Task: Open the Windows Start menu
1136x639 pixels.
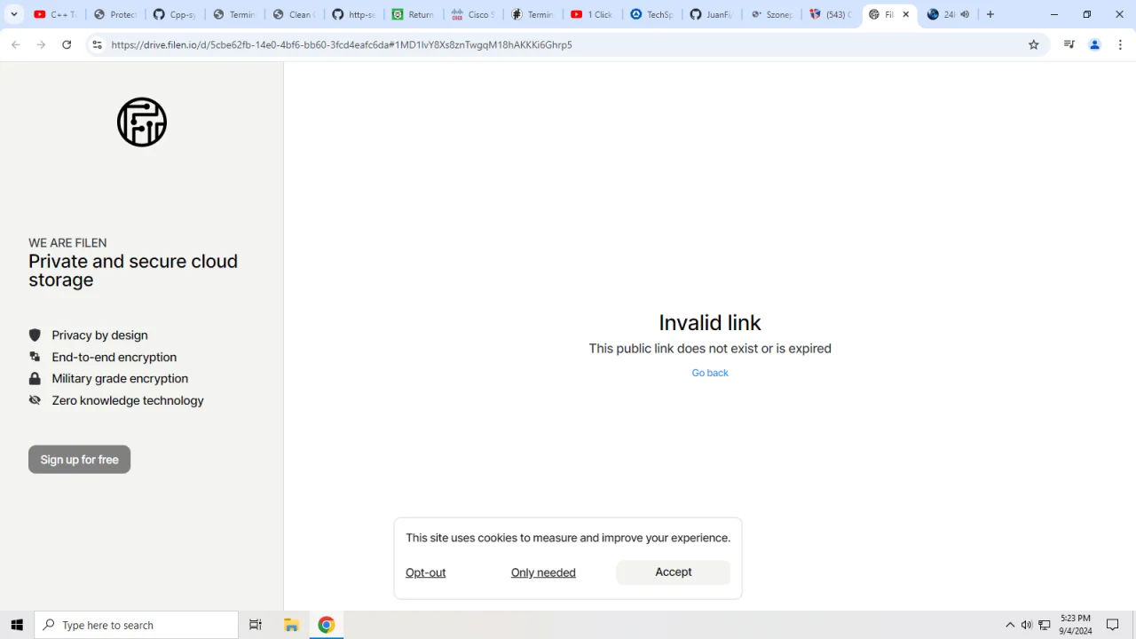Action: [17, 625]
